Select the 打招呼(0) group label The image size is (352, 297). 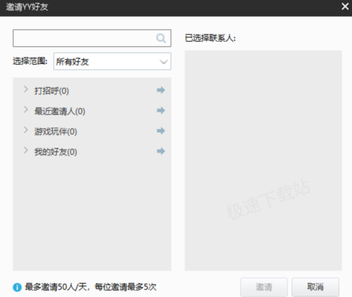click(x=52, y=91)
